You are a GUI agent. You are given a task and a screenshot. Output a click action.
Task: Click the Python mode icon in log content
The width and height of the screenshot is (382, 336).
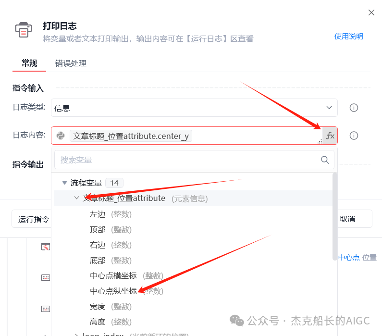61,136
